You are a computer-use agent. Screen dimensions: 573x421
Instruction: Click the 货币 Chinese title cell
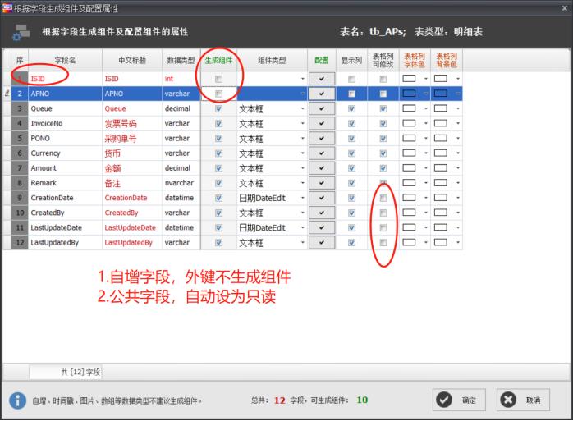pyautogui.click(x=132, y=153)
